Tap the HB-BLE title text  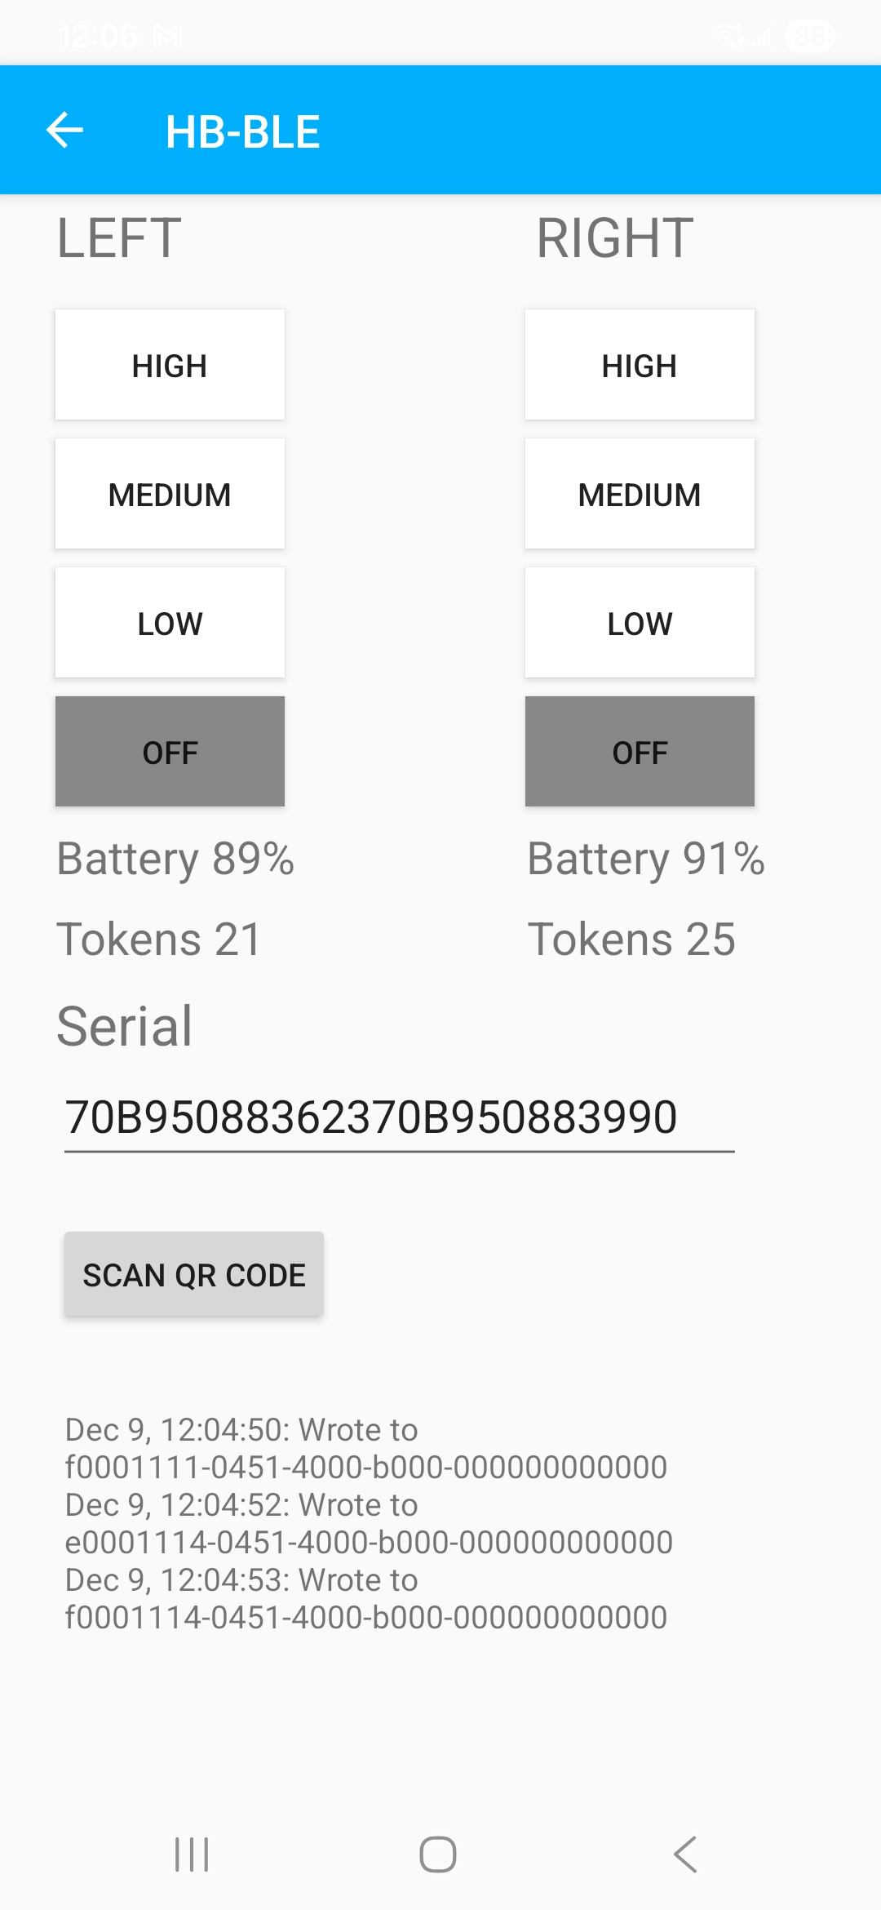(242, 131)
